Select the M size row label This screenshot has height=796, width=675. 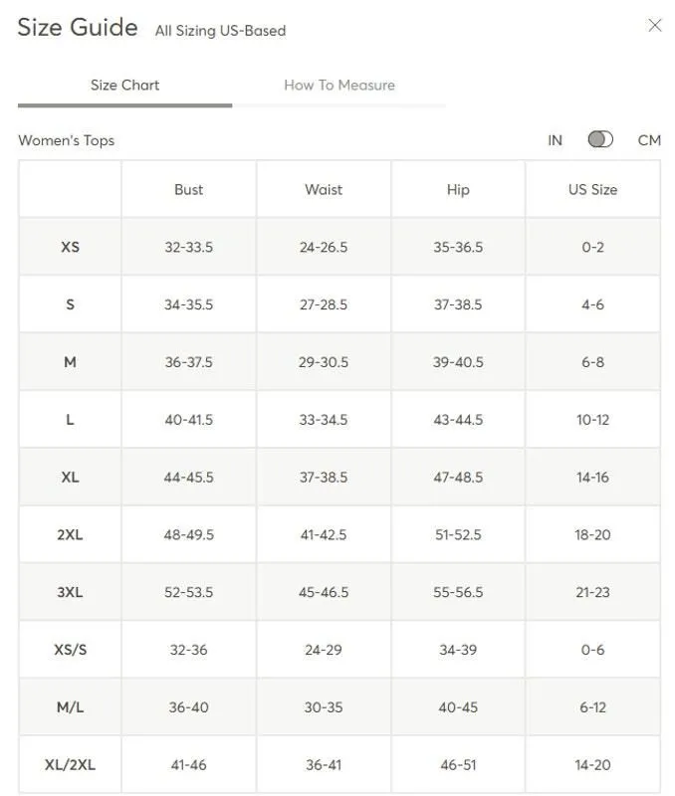pyautogui.click(x=70, y=362)
